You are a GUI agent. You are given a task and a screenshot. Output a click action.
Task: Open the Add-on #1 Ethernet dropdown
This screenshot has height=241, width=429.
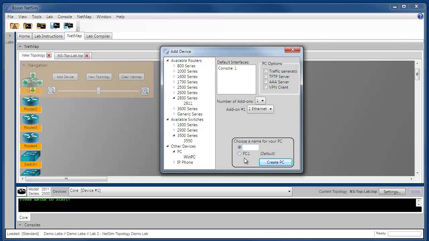click(x=260, y=109)
